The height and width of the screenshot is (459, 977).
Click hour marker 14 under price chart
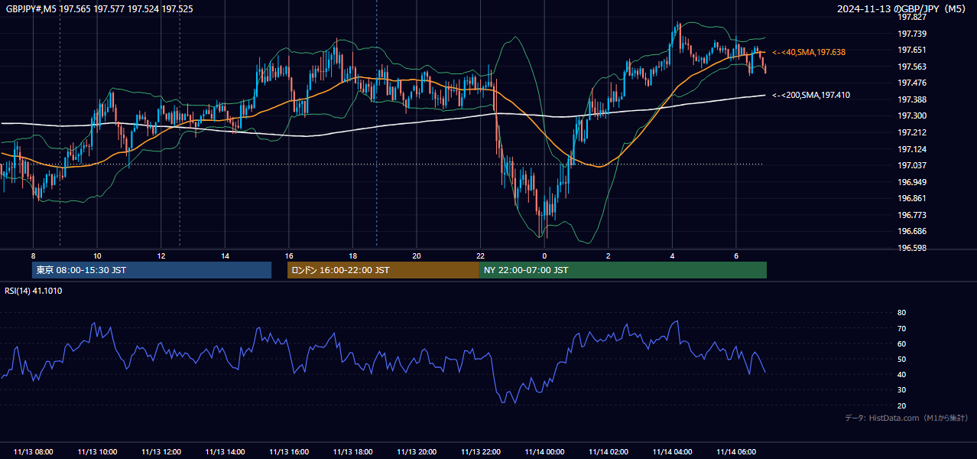(226, 256)
